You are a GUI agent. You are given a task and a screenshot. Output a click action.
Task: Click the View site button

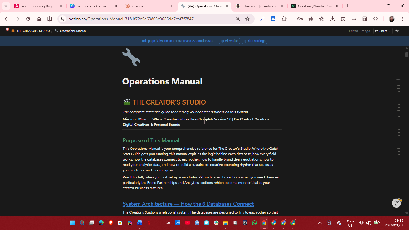[229, 41]
